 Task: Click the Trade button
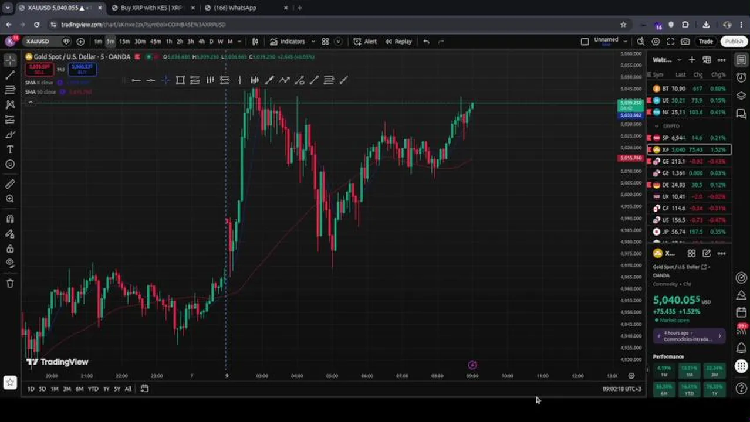point(705,42)
